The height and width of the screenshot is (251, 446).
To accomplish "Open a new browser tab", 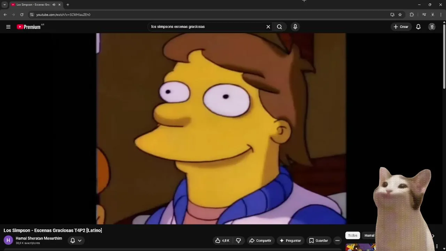I will click(68, 5).
